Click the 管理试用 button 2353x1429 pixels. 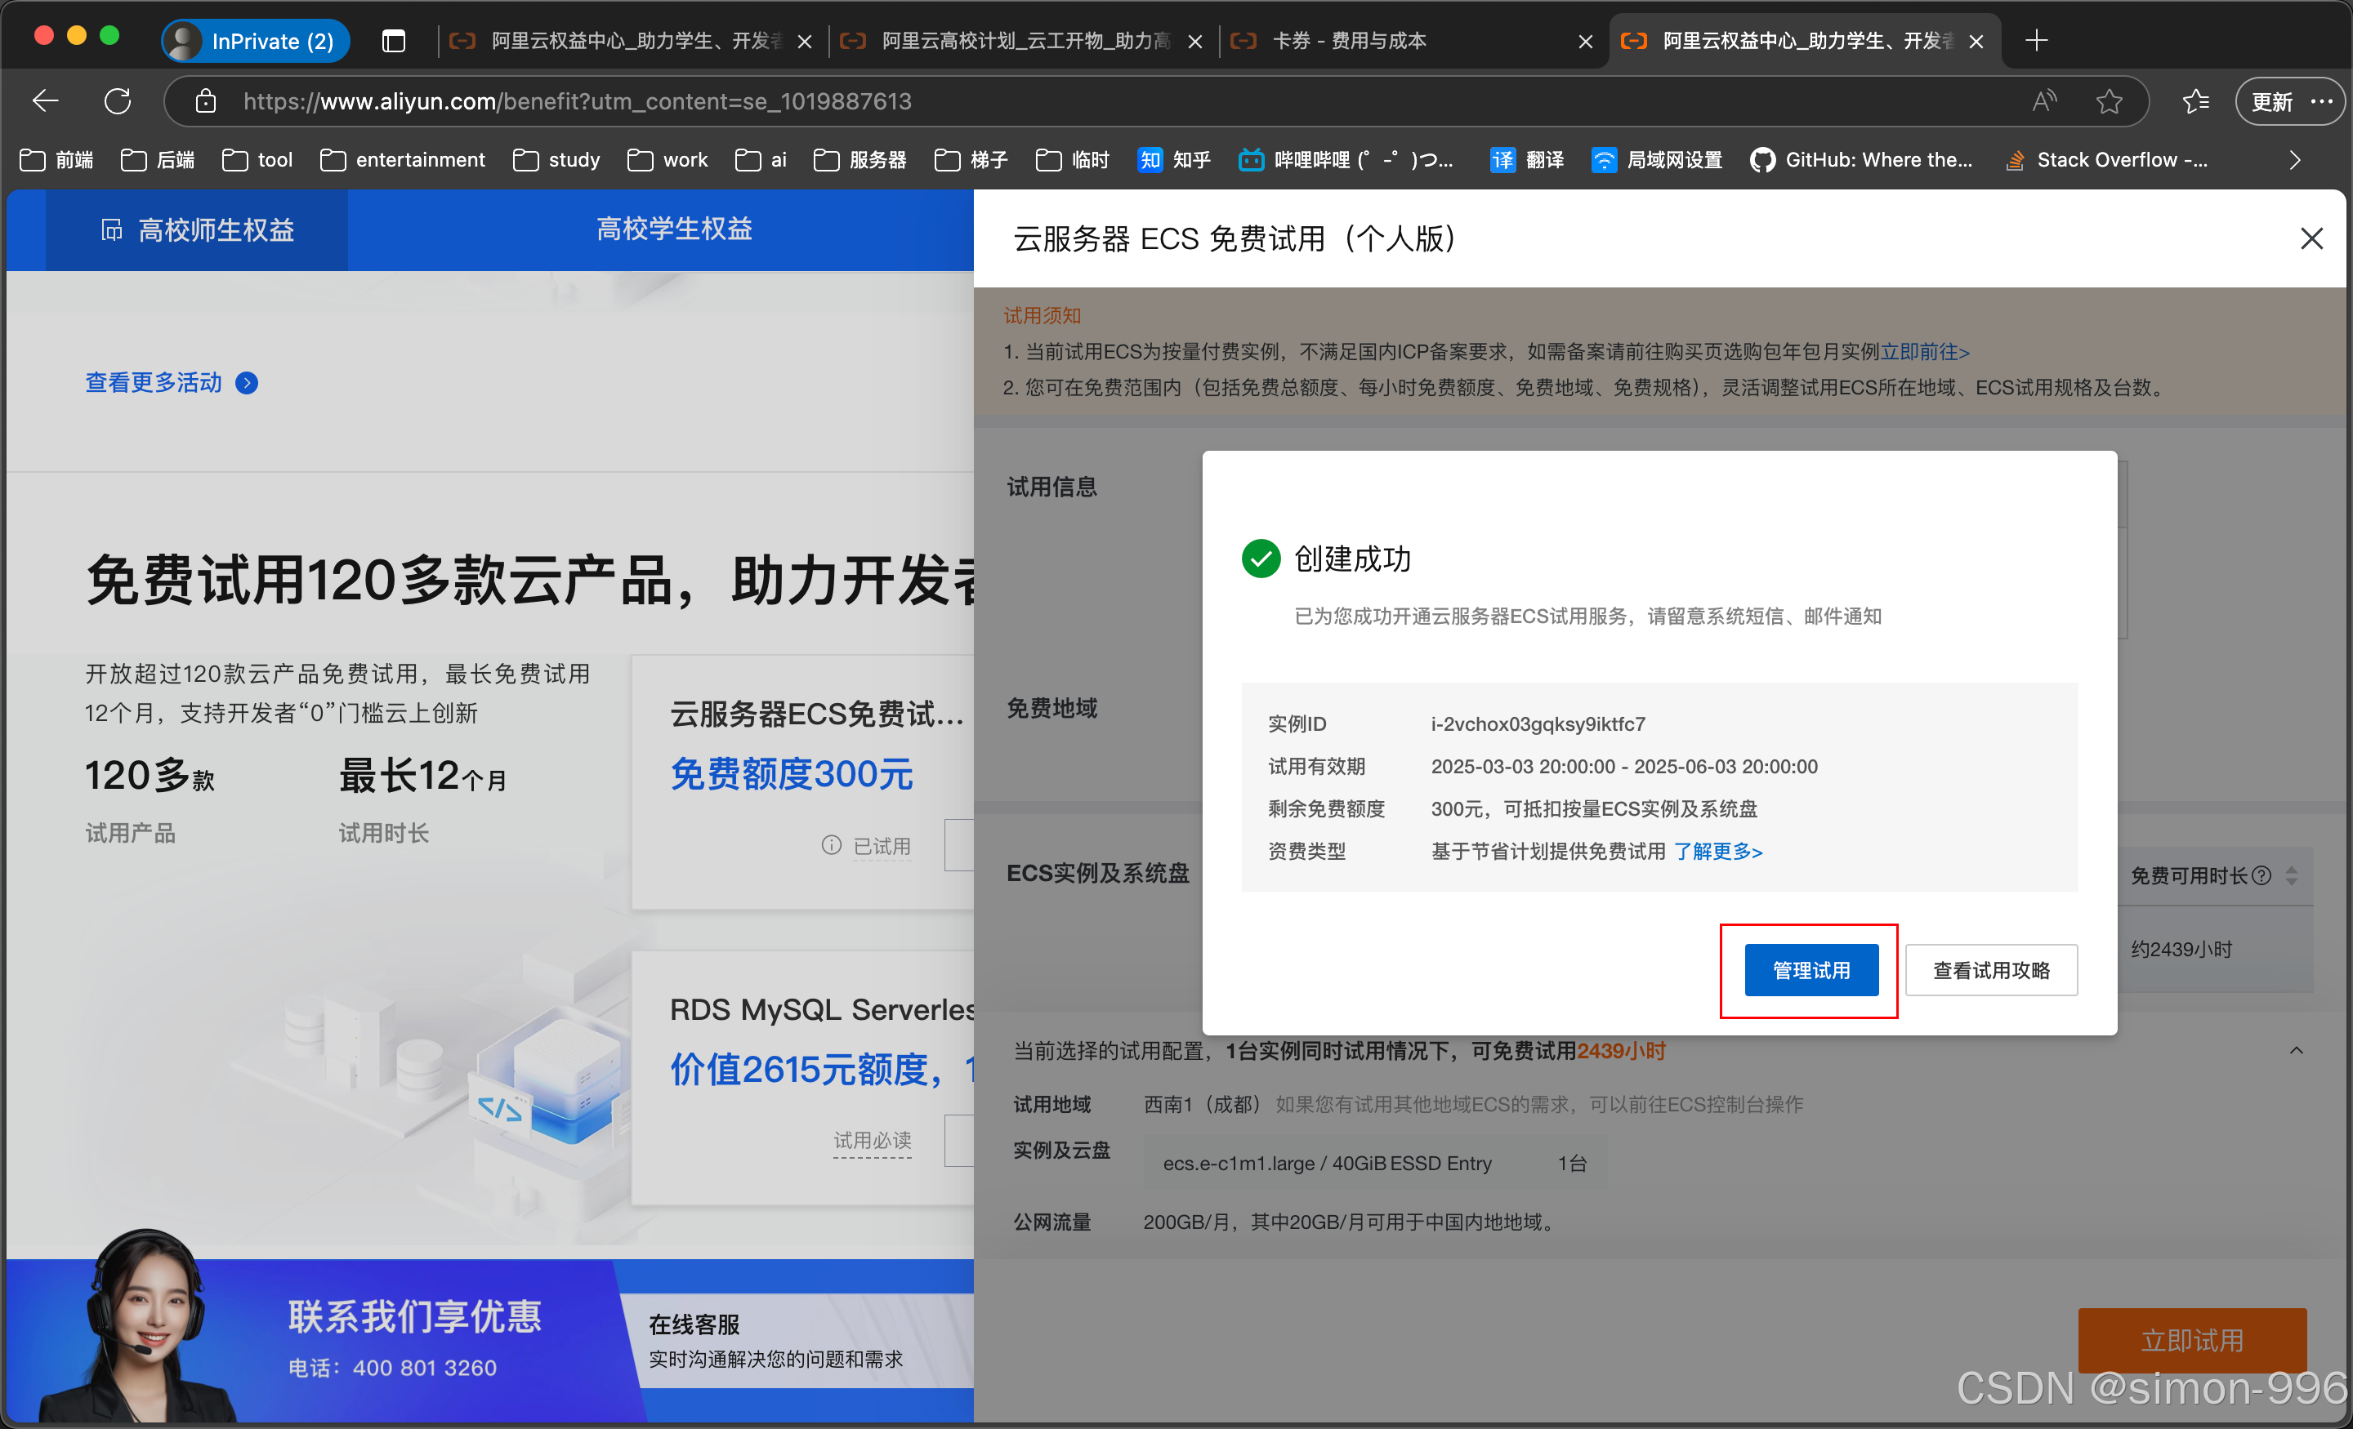coord(1811,970)
